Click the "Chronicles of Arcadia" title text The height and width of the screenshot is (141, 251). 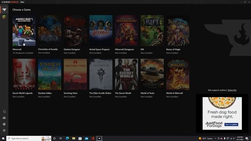tap(48, 49)
